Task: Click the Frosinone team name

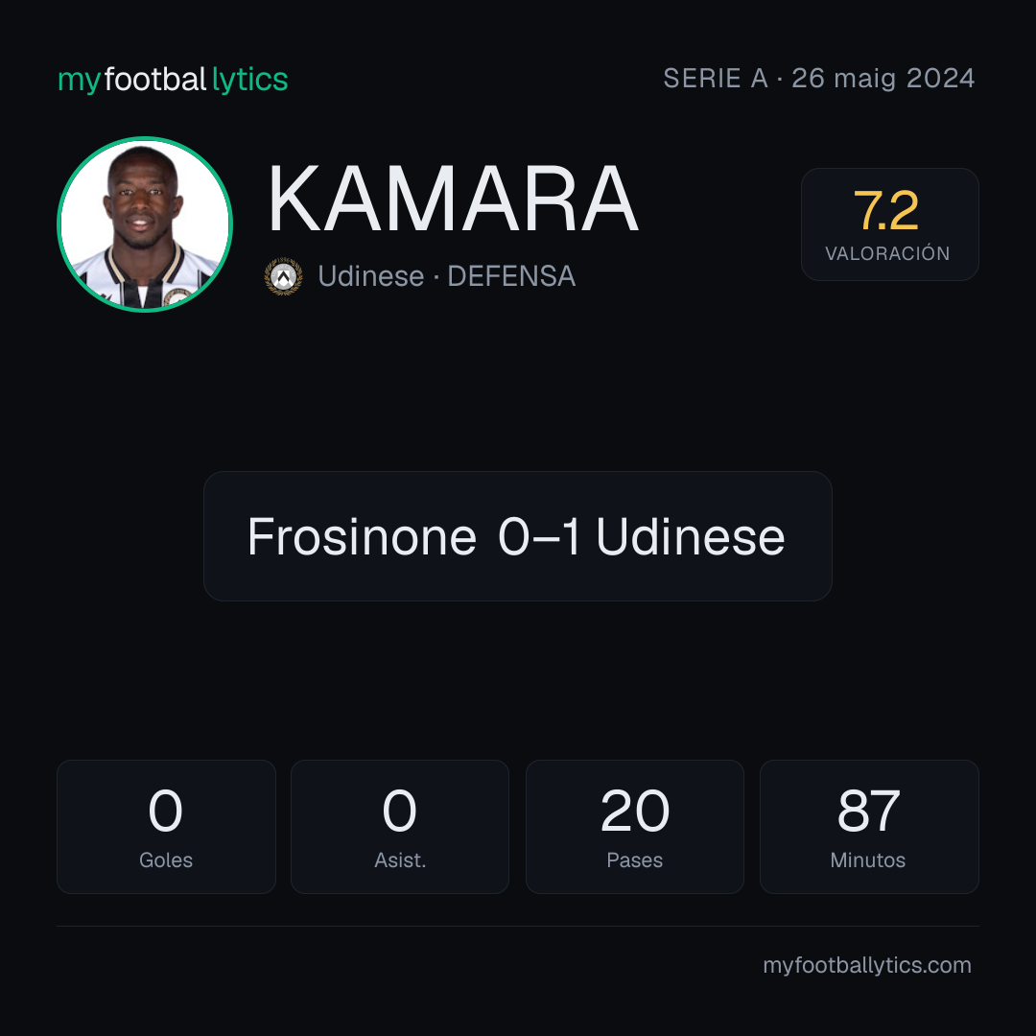Action: [x=362, y=536]
